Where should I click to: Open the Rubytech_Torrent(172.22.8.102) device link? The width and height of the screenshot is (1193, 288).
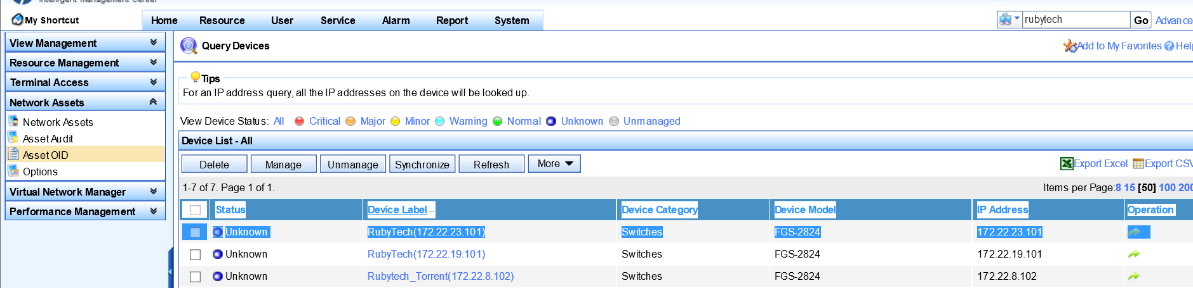(441, 276)
